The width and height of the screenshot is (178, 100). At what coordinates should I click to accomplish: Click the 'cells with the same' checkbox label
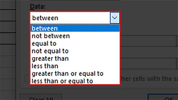[149, 79]
